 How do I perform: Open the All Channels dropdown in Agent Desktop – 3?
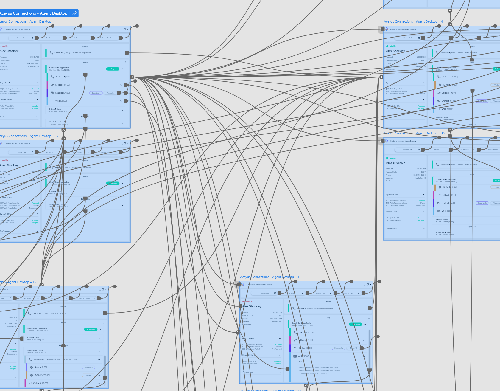pos(324,293)
